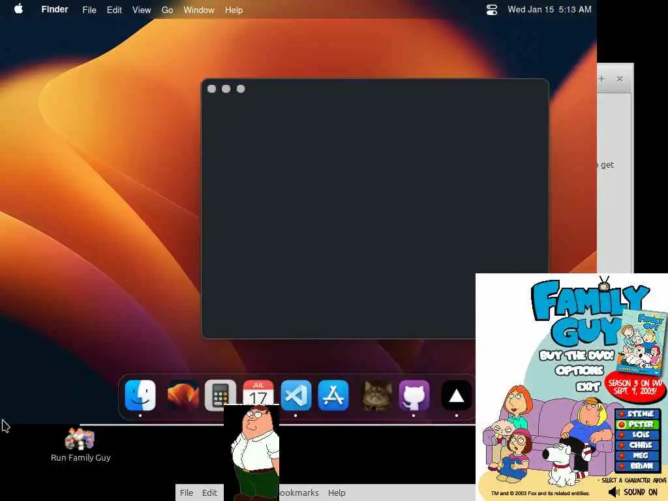
Task: Click the plus icon in background window
Action: 601,79
